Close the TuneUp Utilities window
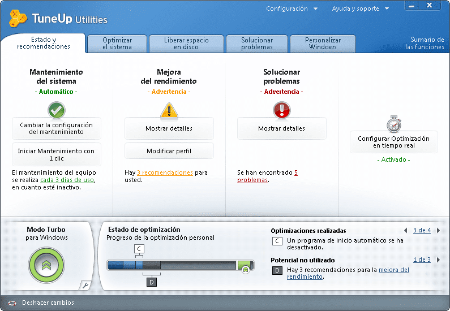Screen dimensions: 450x311 [x=429, y=6]
